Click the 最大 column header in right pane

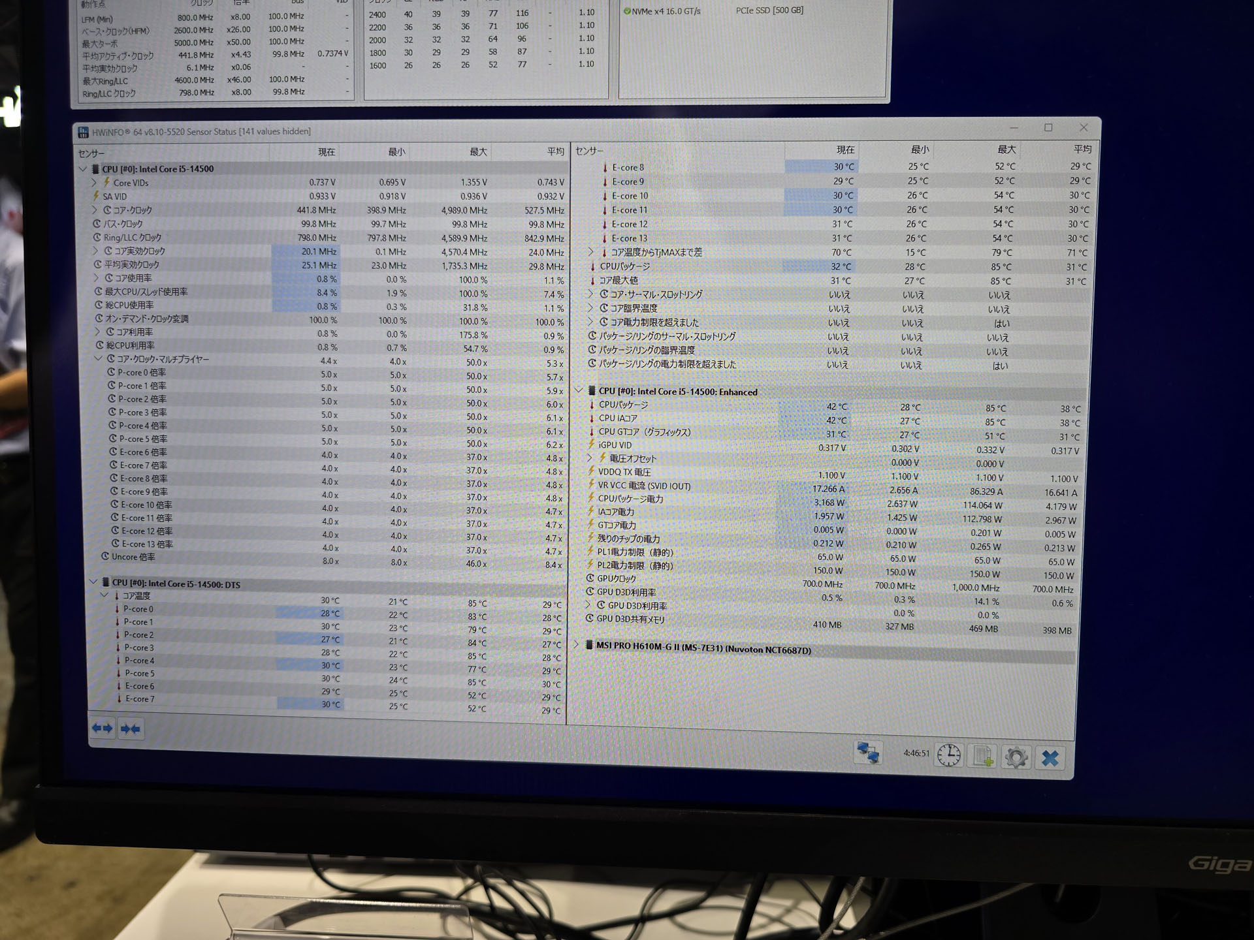(1006, 149)
